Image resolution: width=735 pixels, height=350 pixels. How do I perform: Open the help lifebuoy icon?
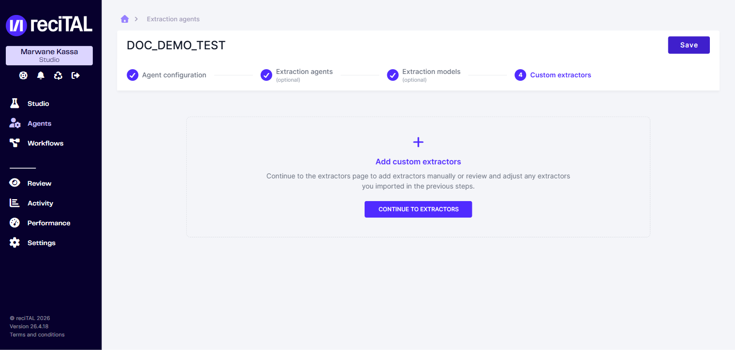23,75
